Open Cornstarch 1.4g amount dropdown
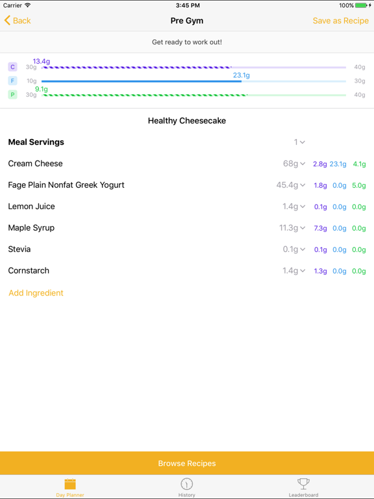Screen dimensions: 374x499 [294, 271]
